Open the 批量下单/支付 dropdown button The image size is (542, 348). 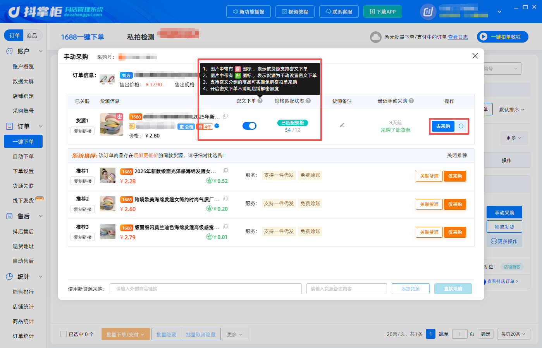(126, 334)
